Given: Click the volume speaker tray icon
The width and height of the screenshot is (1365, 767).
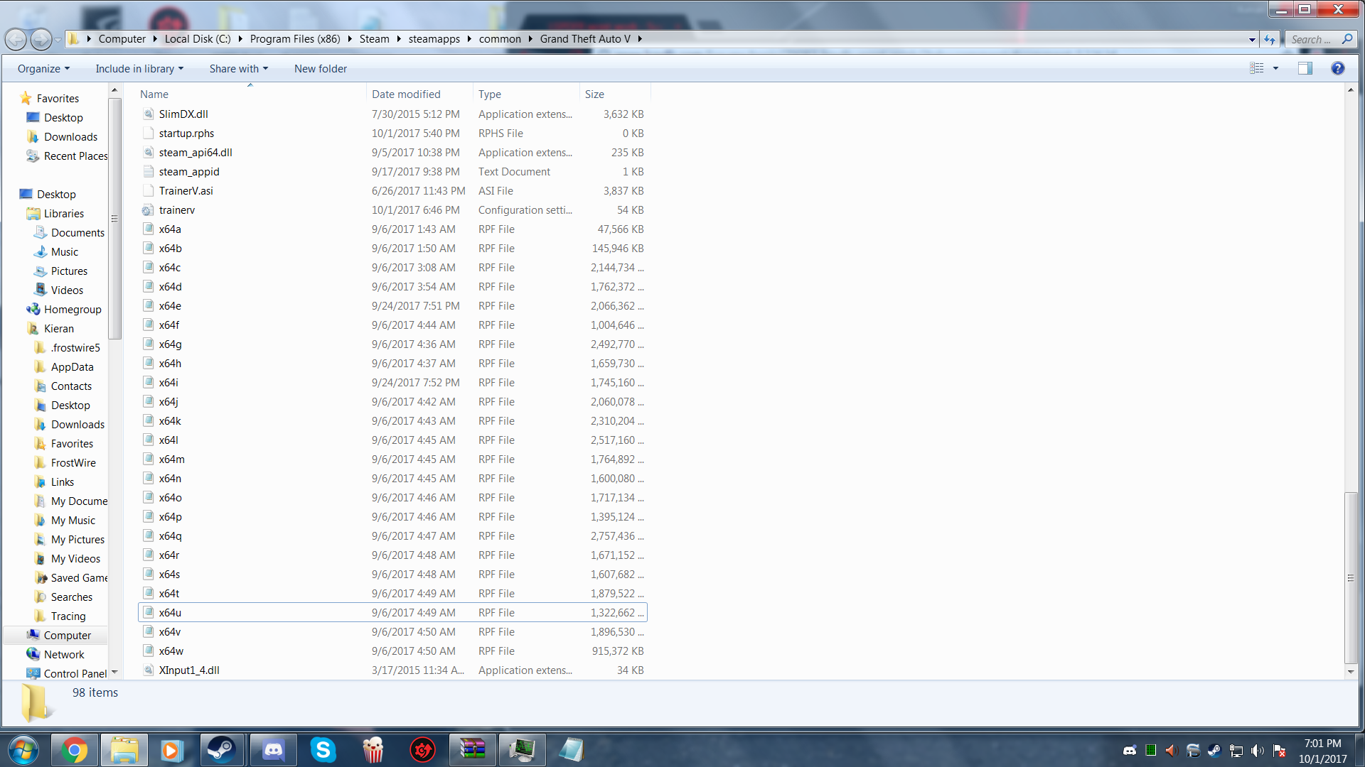Looking at the screenshot, I should (x=1257, y=751).
